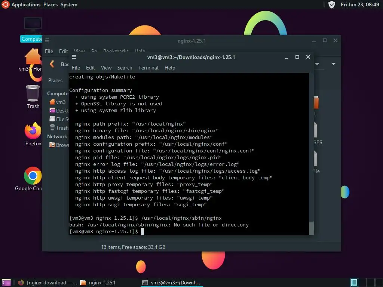This screenshot has height=287, width=383.
Task: Open the Trash desktop icon
Action: click(x=33, y=97)
